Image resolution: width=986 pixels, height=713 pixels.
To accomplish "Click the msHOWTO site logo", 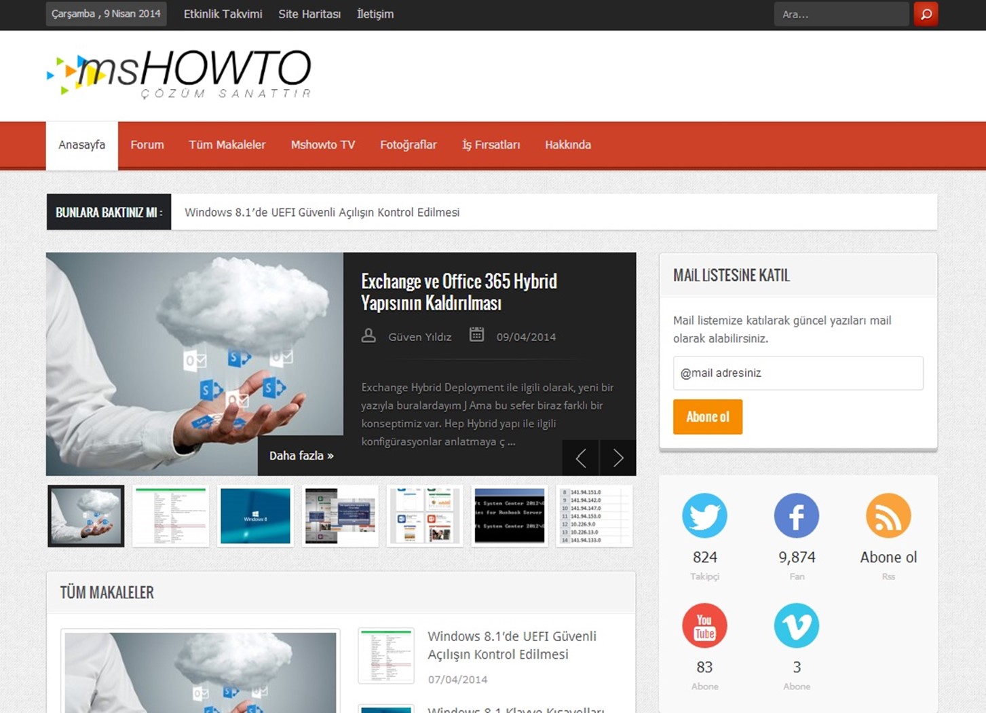I will [x=179, y=74].
